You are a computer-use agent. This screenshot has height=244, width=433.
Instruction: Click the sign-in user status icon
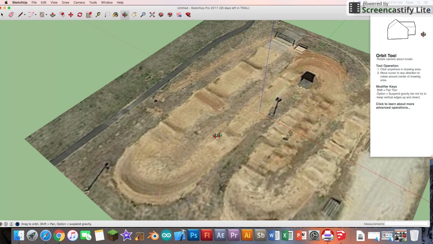11,224
